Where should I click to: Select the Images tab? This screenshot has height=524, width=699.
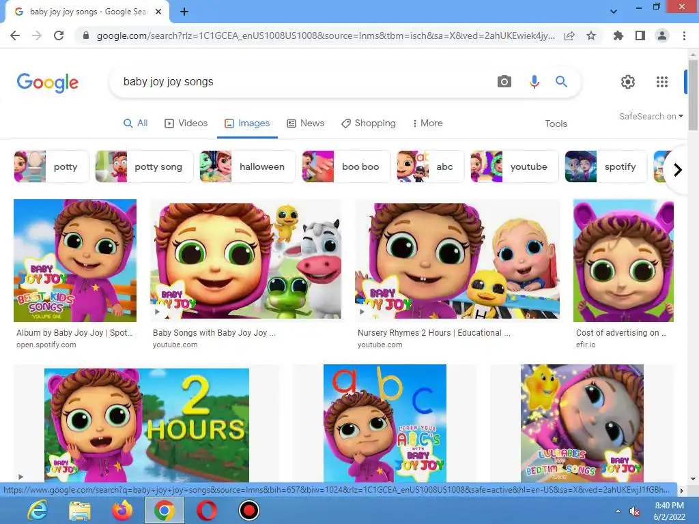point(247,123)
